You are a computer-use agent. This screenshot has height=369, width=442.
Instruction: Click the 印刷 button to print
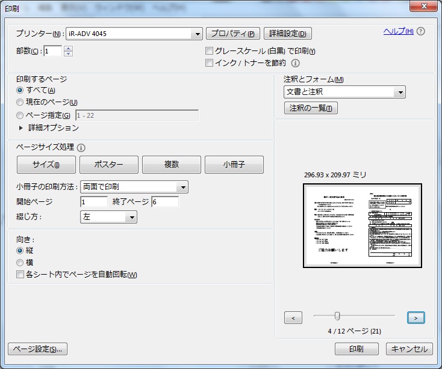point(356,349)
